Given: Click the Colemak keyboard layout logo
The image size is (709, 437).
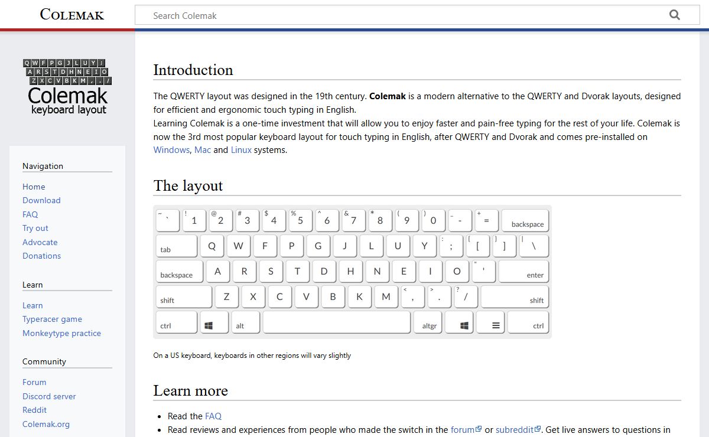Looking at the screenshot, I should (68, 86).
